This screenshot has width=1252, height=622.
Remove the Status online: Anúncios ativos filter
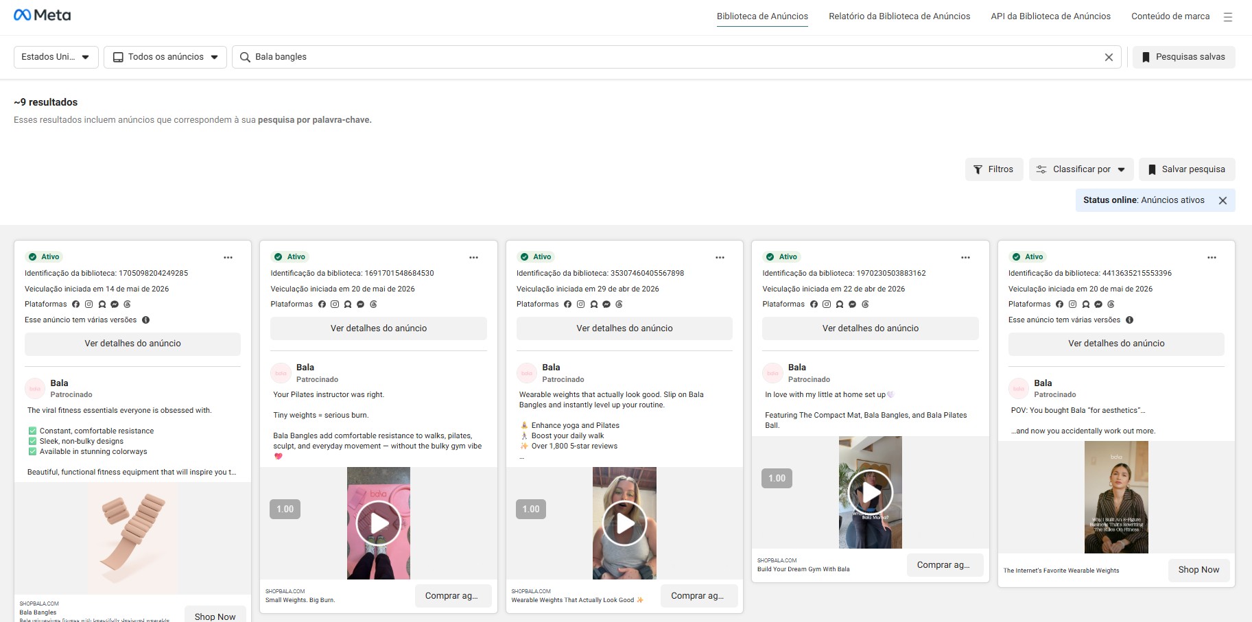1223,200
